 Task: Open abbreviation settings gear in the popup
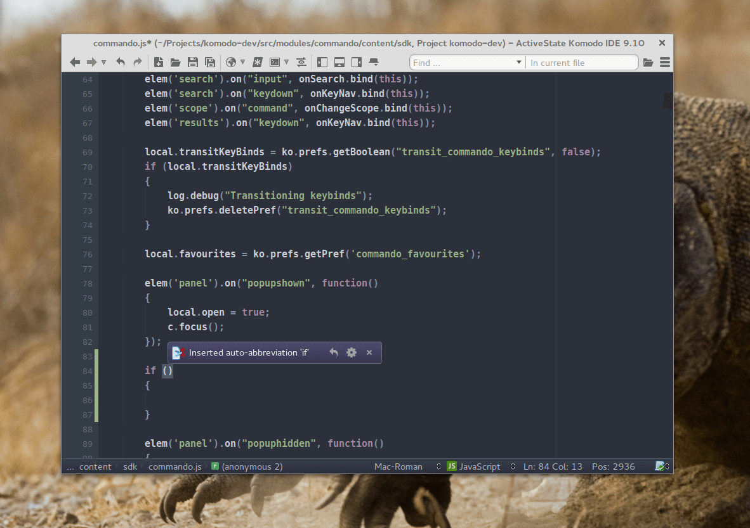[x=352, y=352]
